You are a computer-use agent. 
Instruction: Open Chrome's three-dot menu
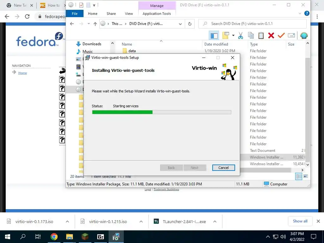[317, 16]
